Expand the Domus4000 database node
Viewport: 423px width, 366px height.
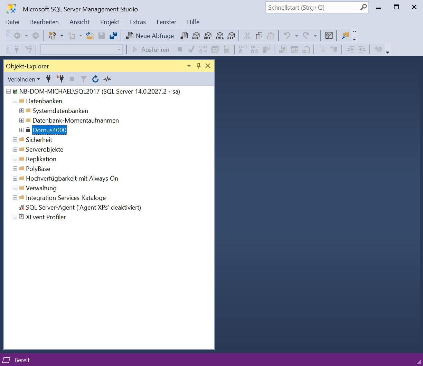pyautogui.click(x=21, y=130)
